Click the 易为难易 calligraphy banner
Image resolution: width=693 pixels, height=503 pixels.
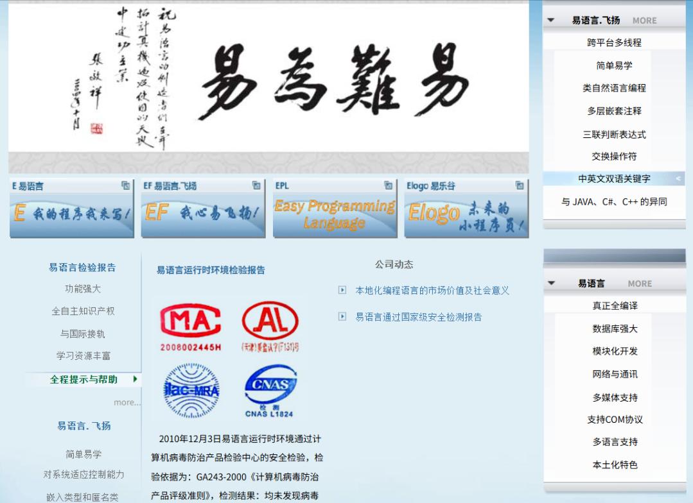coord(268,78)
